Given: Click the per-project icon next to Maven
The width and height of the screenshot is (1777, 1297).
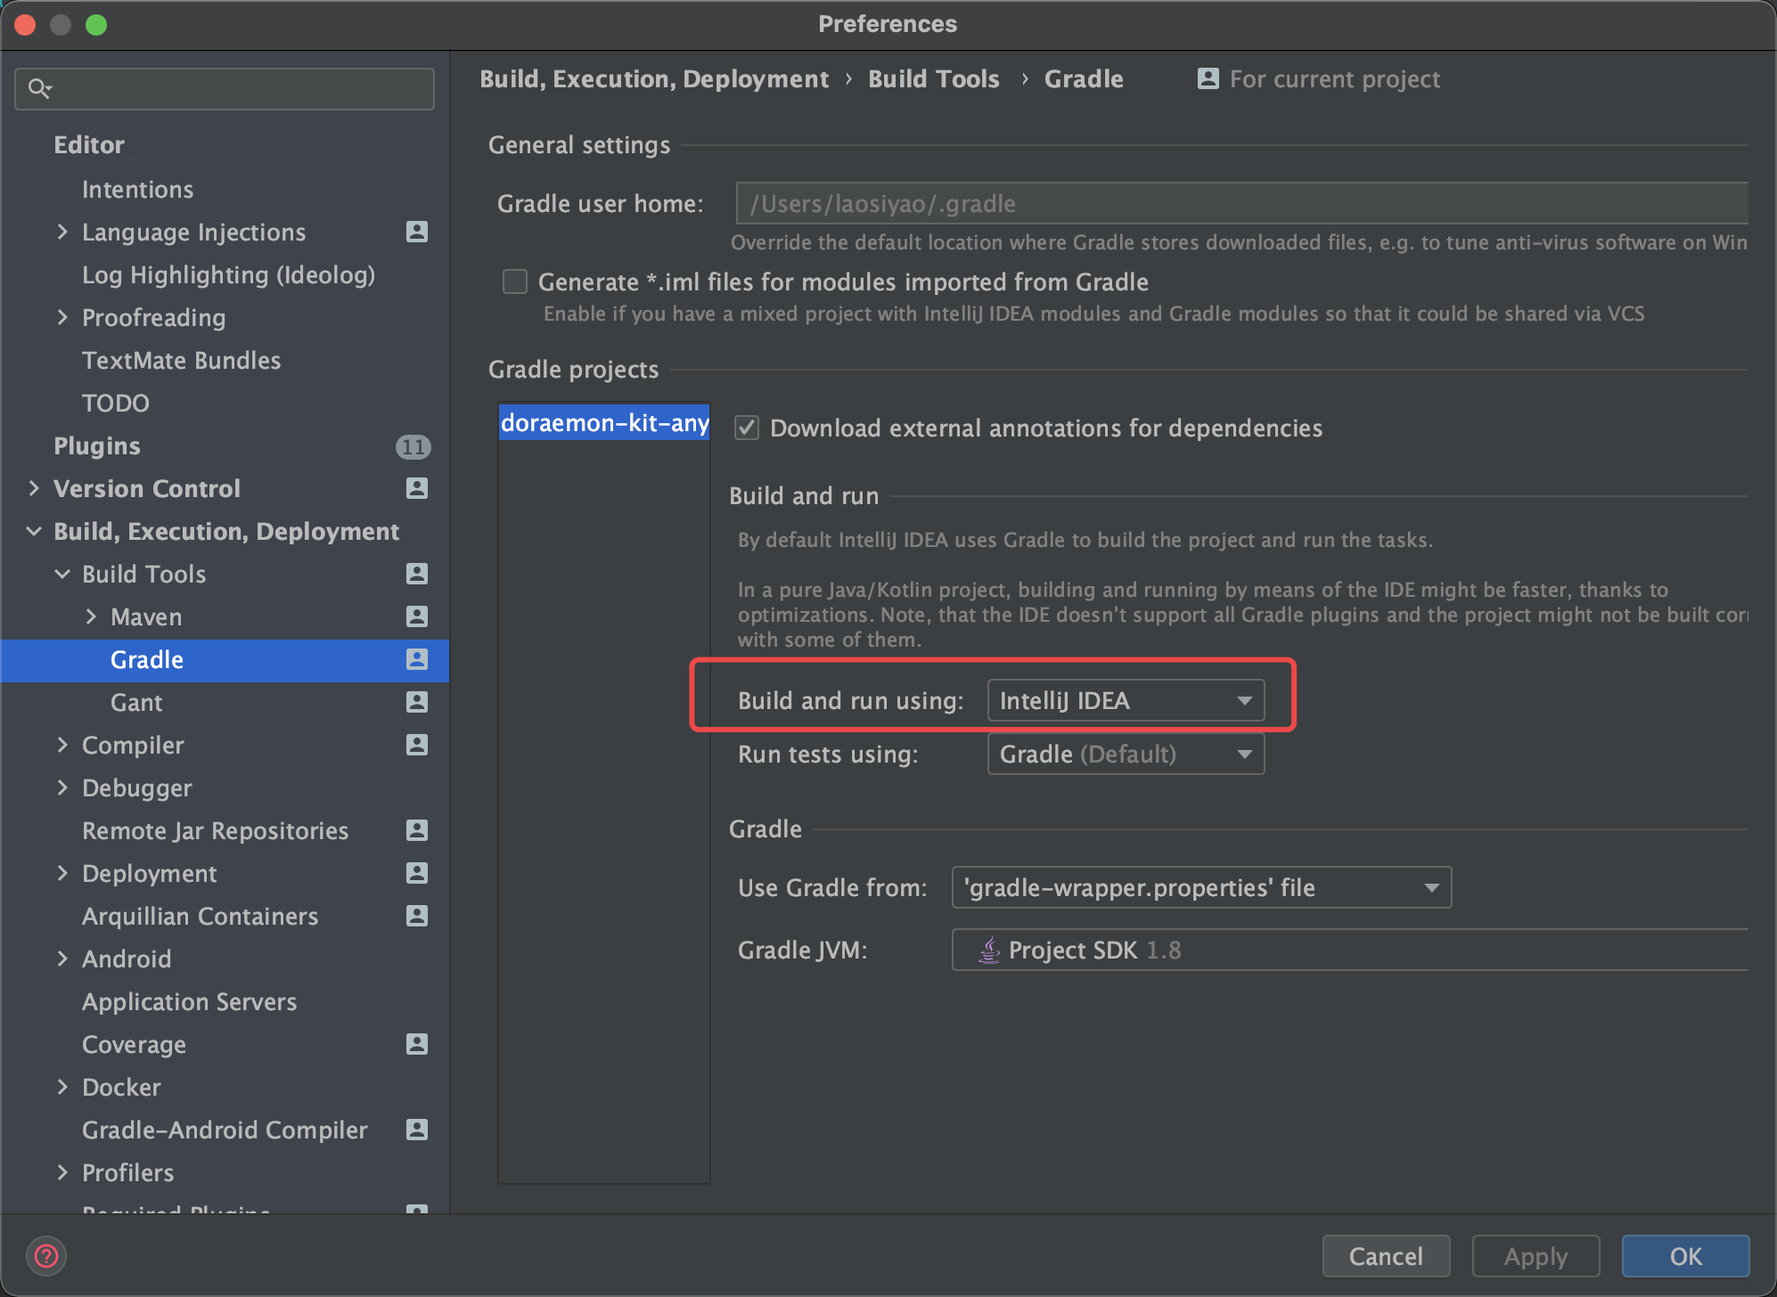Looking at the screenshot, I should (417, 616).
